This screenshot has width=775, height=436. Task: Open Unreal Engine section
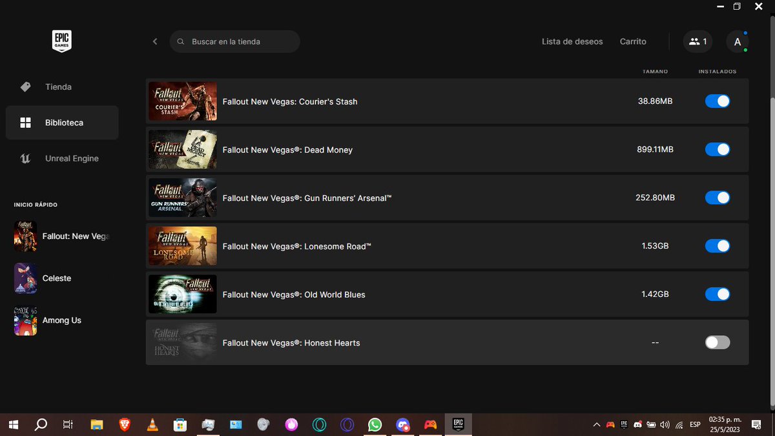coord(62,158)
